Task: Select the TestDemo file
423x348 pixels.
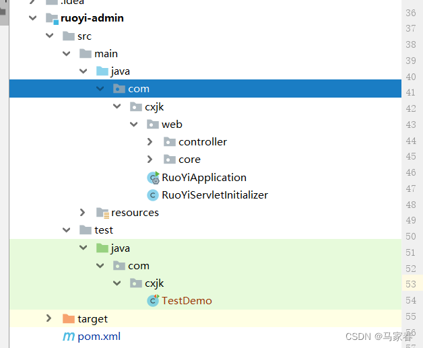Action: (187, 301)
